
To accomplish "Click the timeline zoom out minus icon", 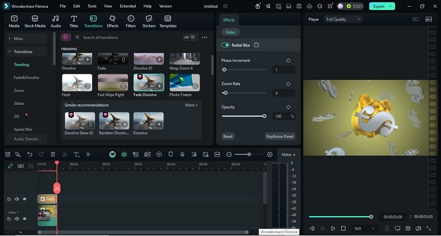I will click(229, 154).
